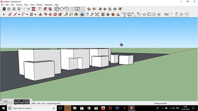
Task: Select the Move tool with red arrows
Action: tap(50, 14)
